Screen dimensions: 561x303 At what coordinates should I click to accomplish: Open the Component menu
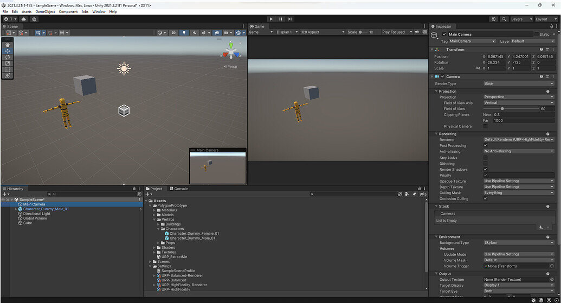pyautogui.click(x=68, y=11)
